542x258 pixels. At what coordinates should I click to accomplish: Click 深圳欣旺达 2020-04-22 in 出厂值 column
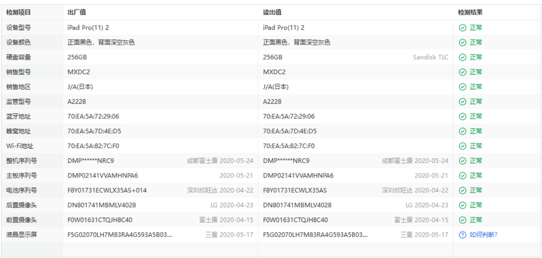click(x=220, y=190)
